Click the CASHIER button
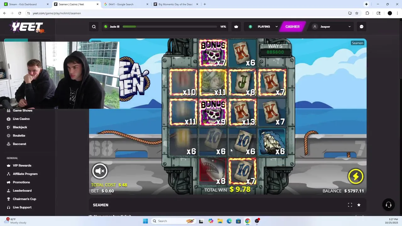 click(292, 27)
